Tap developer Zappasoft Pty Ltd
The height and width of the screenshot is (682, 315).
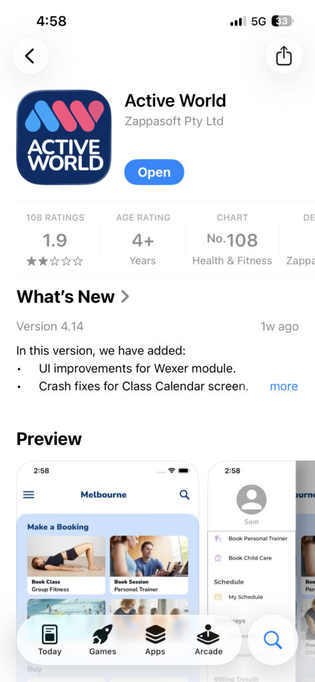pos(174,121)
